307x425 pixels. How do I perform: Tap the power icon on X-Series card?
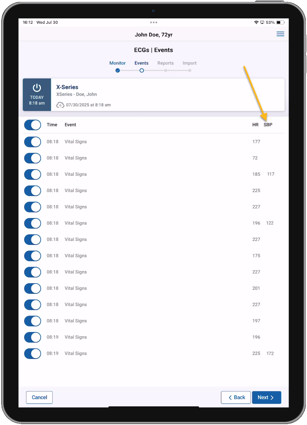37,88
